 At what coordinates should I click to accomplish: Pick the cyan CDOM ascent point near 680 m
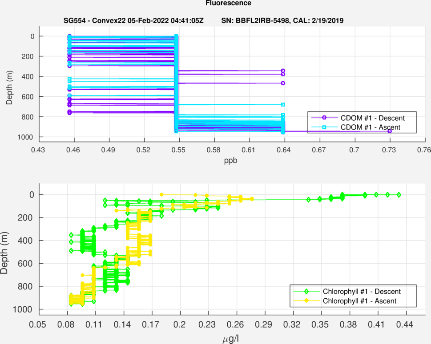(283, 105)
